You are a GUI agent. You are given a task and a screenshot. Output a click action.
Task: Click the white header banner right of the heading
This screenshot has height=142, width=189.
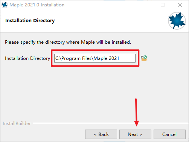[110, 21]
